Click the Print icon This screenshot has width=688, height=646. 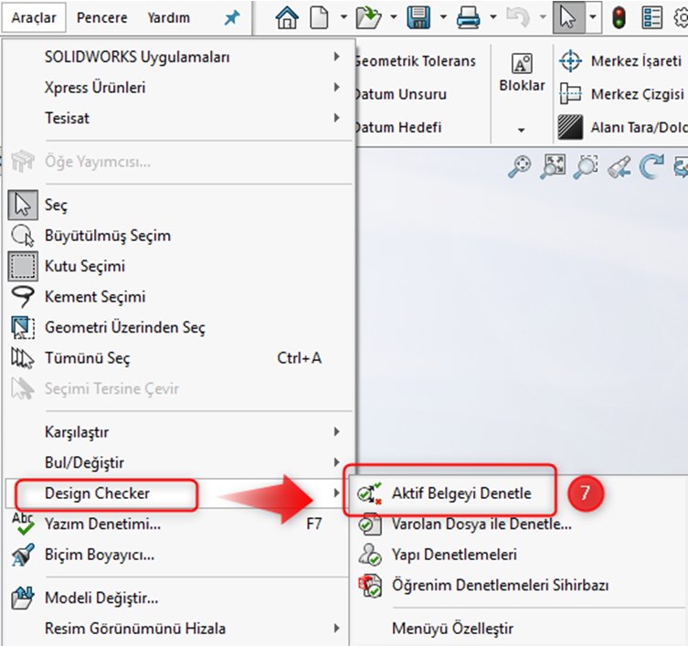468,18
